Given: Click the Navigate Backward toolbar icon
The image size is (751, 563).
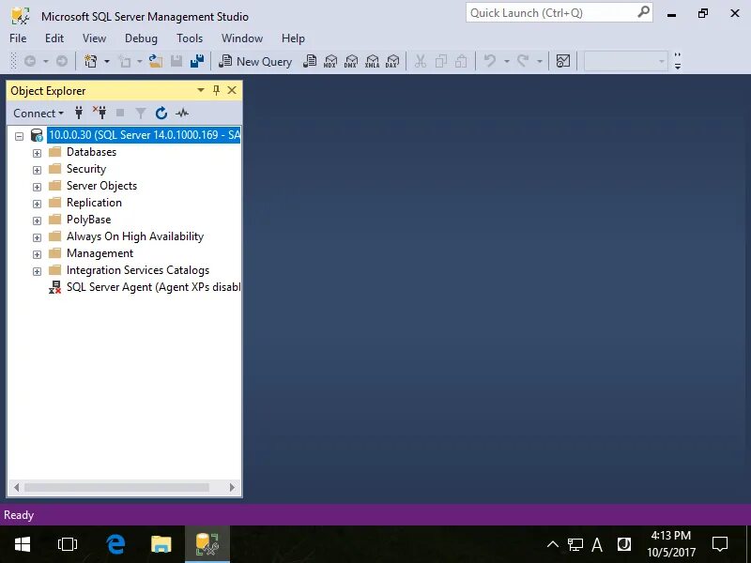Looking at the screenshot, I should (30, 61).
